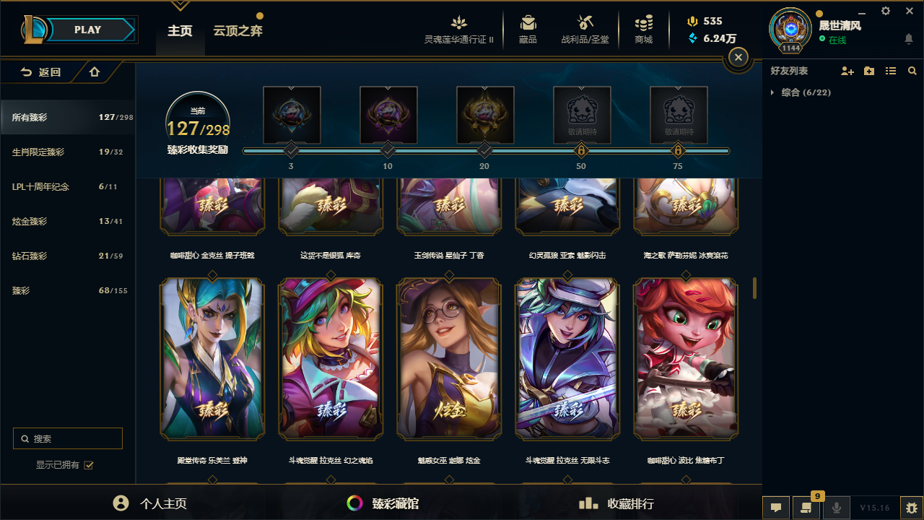Open the 战利品/圣堂 loot icon
Screen dimensions: 924x520
point(585,23)
